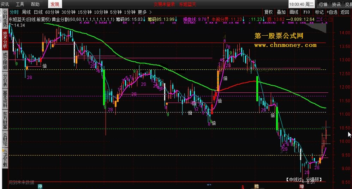Select the 周线 weekly period

tap(26, 12)
